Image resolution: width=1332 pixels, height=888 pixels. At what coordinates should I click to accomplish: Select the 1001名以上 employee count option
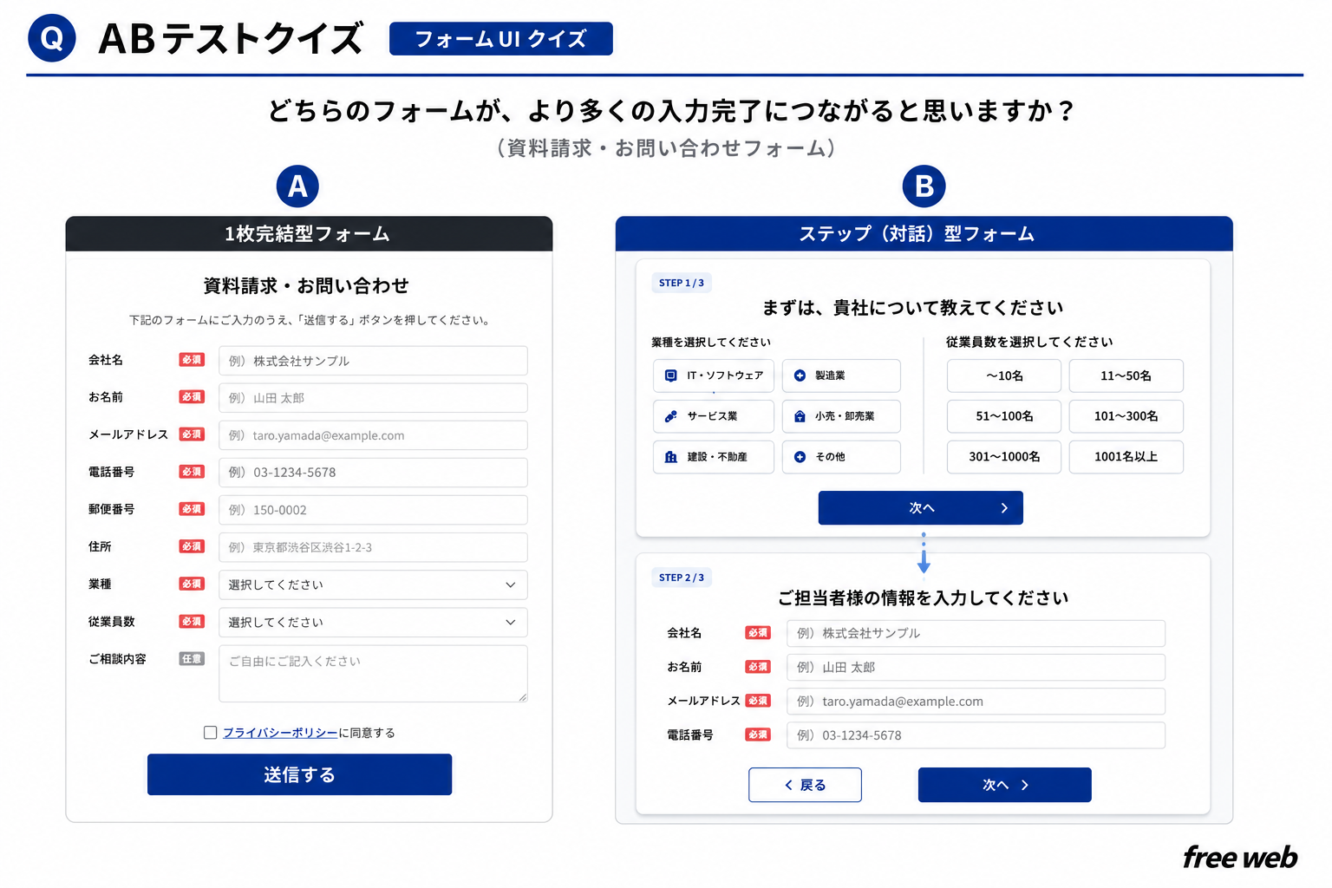(x=1126, y=457)
